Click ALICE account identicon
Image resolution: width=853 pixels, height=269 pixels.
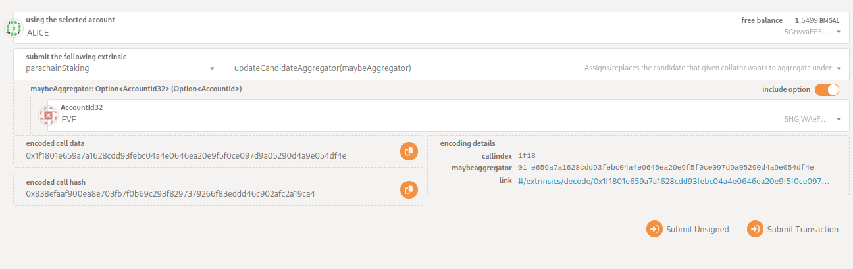tap(14, 28)
